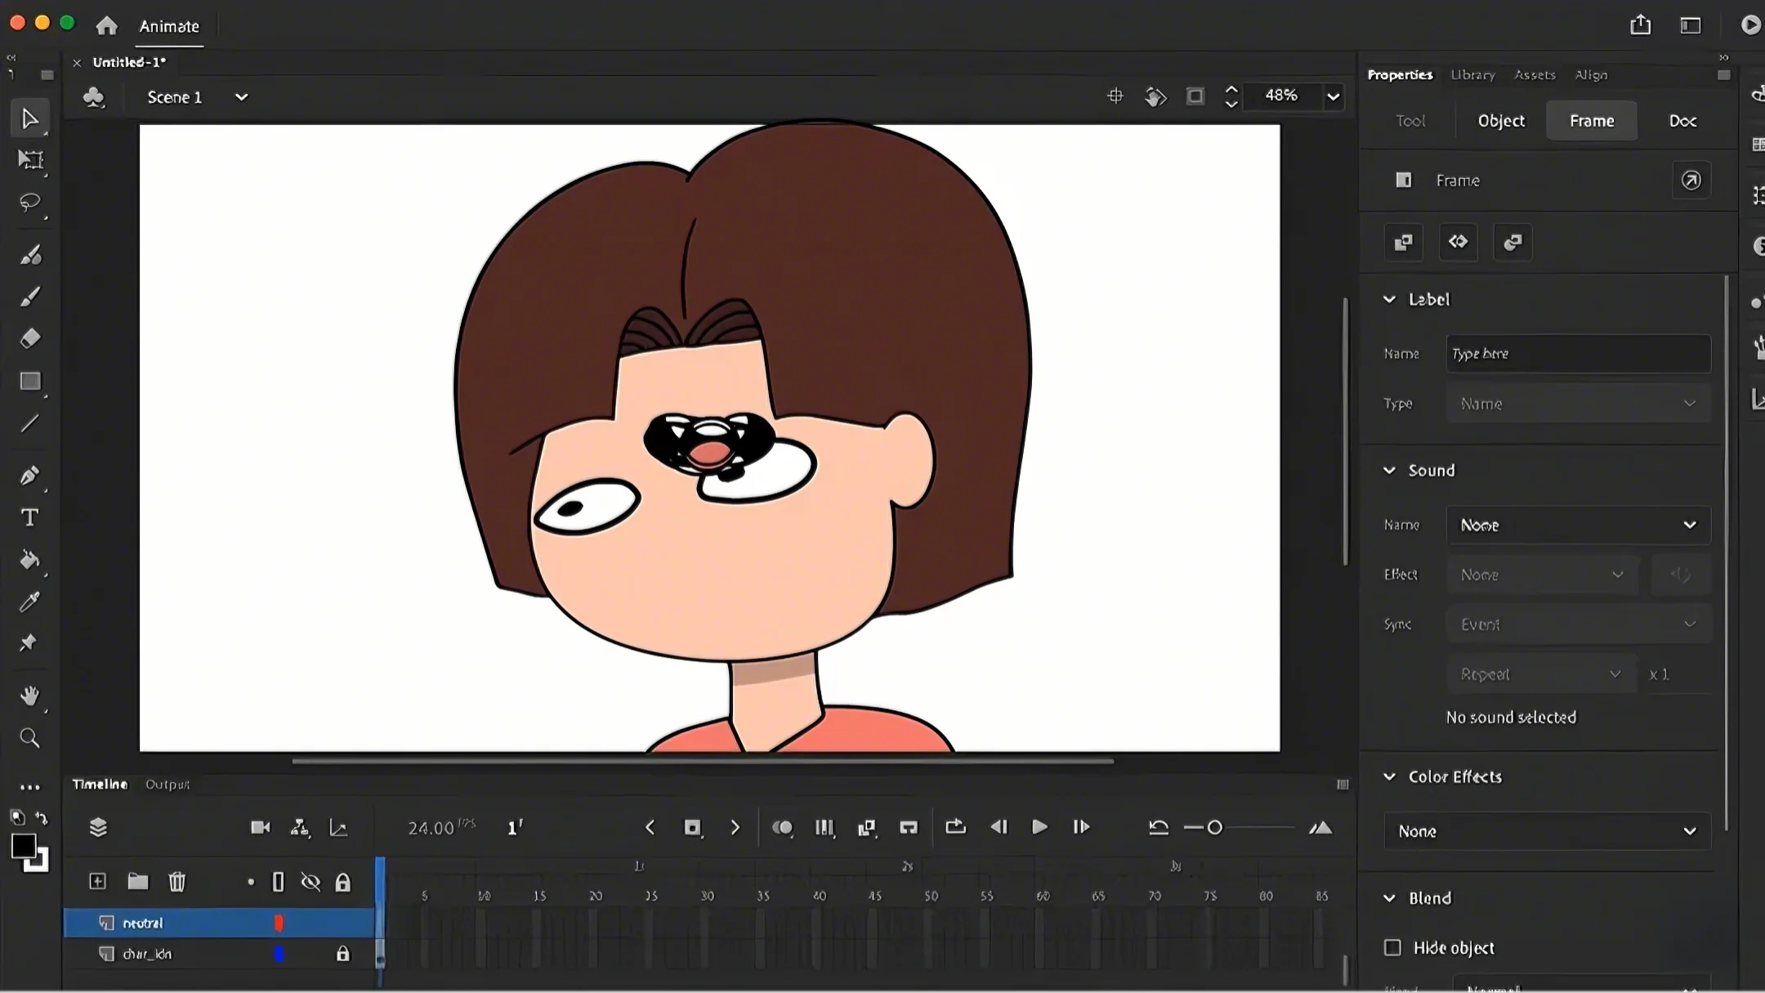Click the frame label Name field

point(1578,354)
